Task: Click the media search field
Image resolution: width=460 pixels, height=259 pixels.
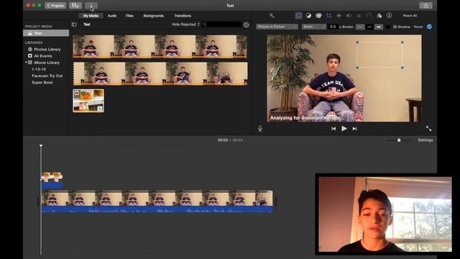Action: pos(222,24)
